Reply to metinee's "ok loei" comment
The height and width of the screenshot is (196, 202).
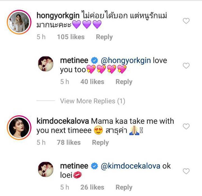coord(124,187)
